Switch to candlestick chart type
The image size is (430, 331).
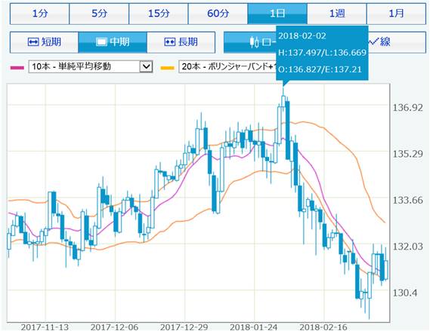coord(250,42)
